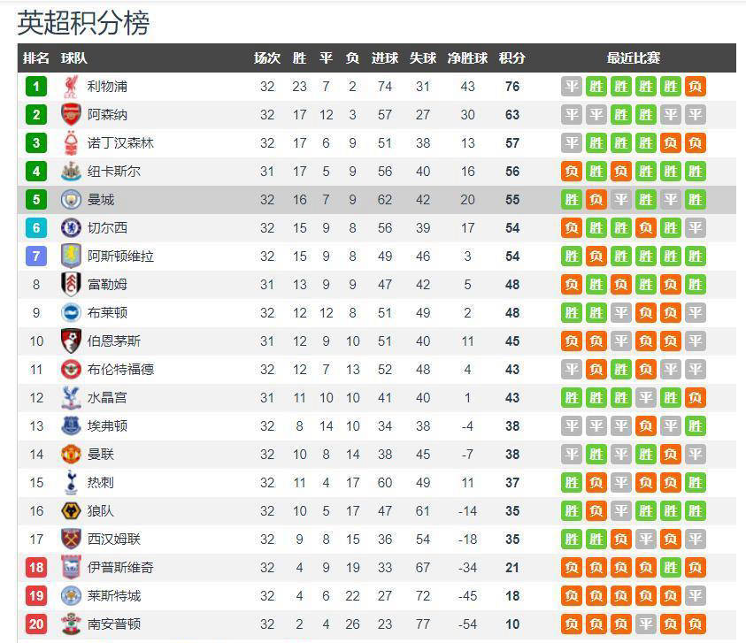This screenshot has height=643, width=746.
Task: Open the 诺丁汉森林 team link
Action: click(120, 143)
